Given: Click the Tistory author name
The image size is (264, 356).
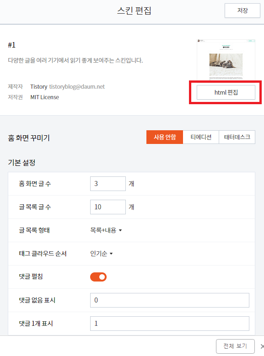Looking at the screenshot, I should click(38, 86).
